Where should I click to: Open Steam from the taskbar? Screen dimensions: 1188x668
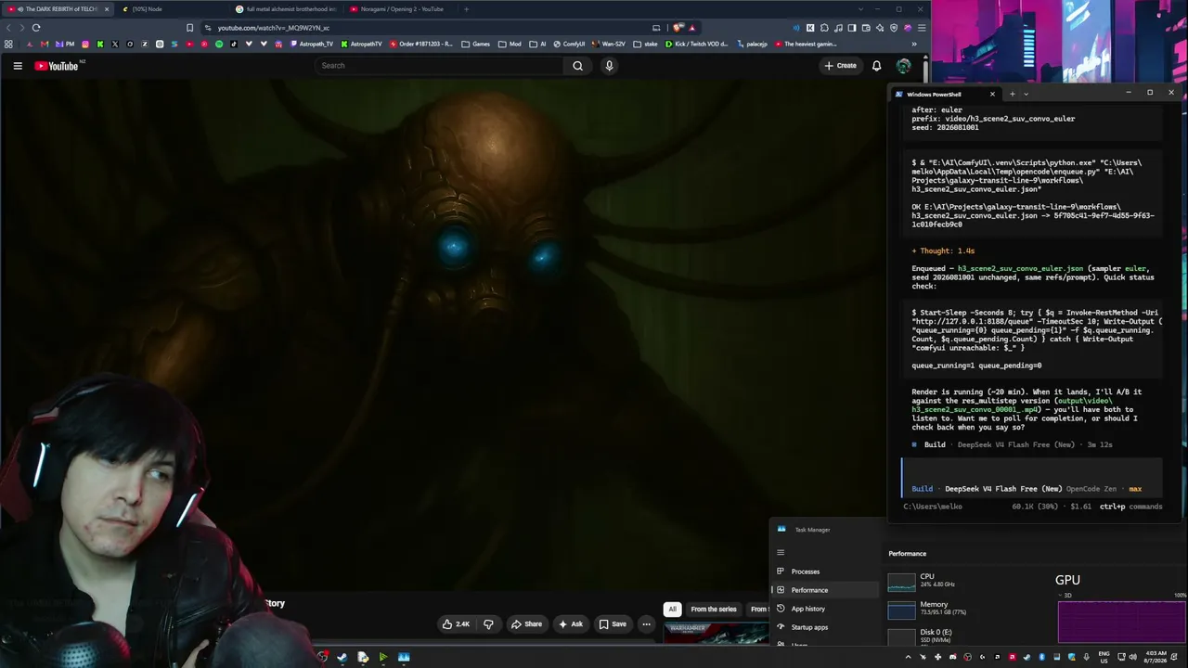click(x=342, y=657)
